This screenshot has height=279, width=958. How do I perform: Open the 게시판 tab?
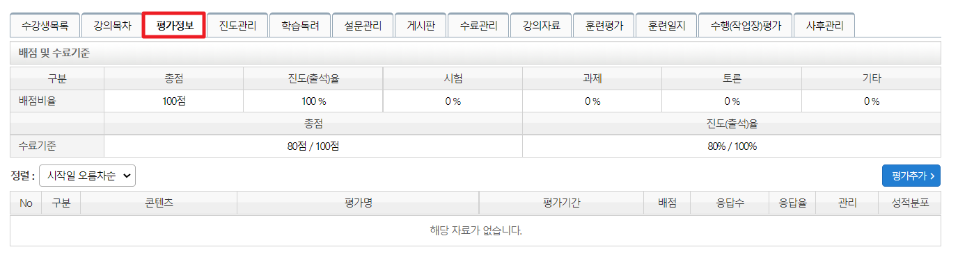[421, 26]
